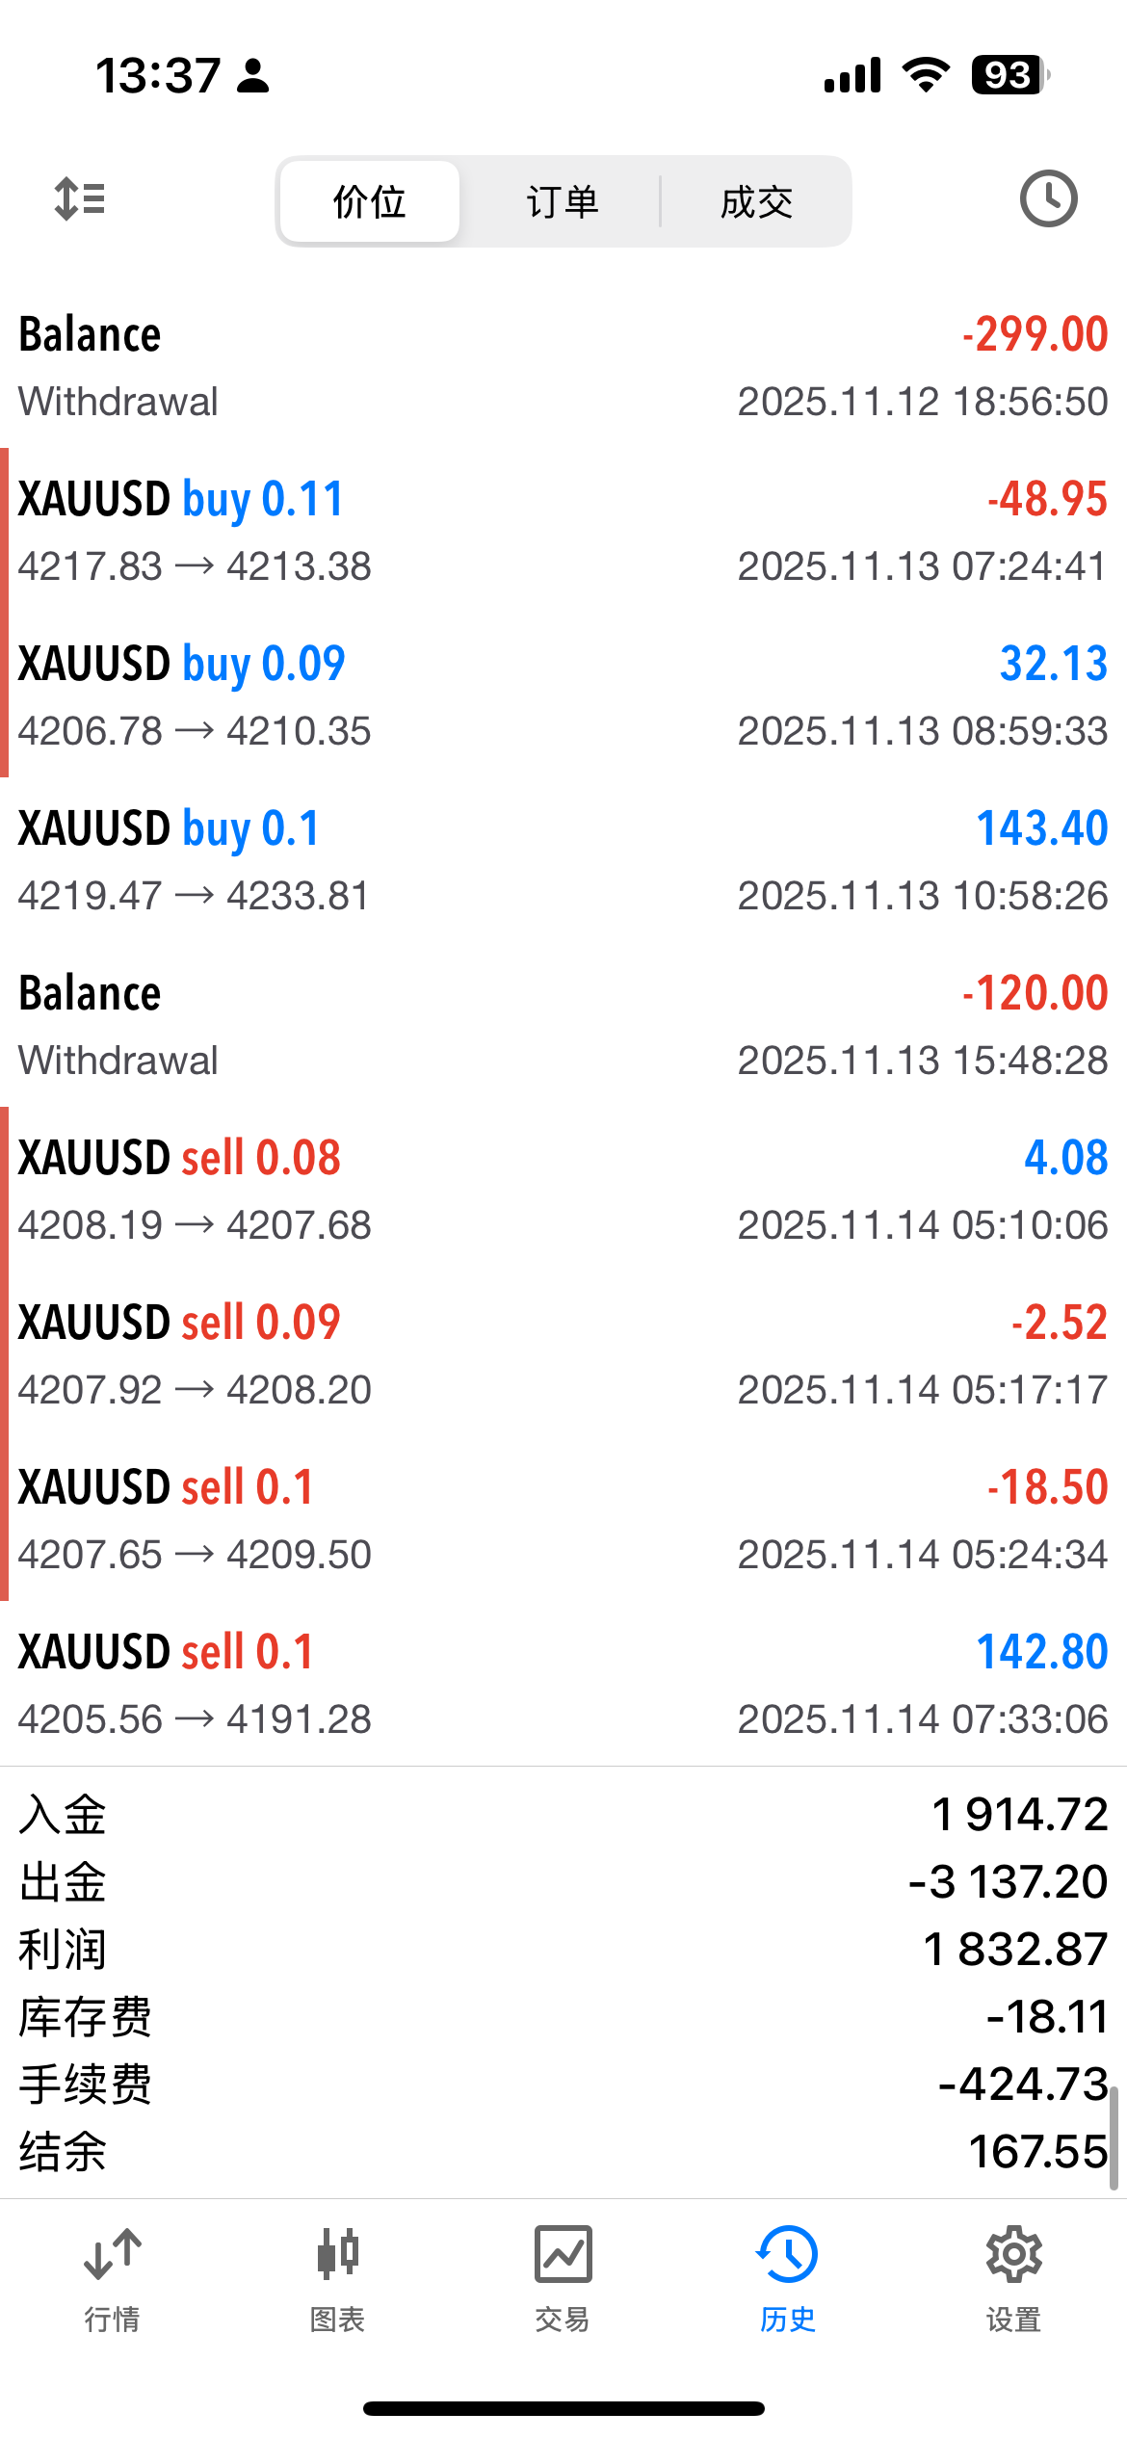Select the XAUUSD sell 0.09 trade
The width and height of the screenshot is (1127, 2439).
point(563,1355)
